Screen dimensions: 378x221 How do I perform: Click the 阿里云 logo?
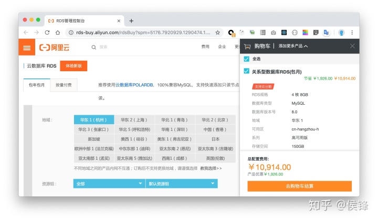coord(54,47)
